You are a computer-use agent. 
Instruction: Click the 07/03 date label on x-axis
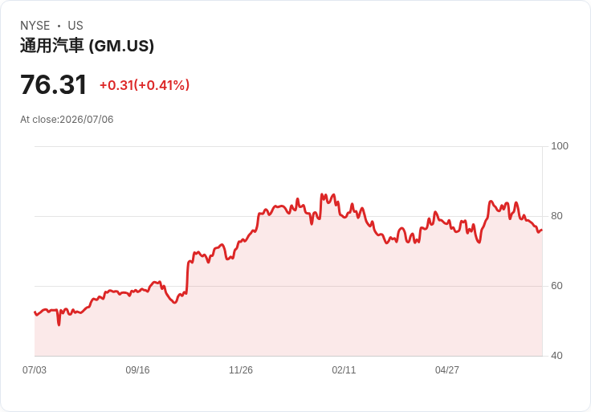click(x=35, y=369)
